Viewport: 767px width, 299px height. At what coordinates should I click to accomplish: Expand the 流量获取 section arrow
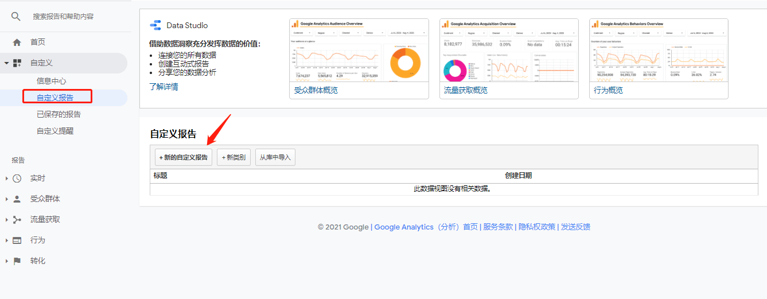[x=6, y=220]
